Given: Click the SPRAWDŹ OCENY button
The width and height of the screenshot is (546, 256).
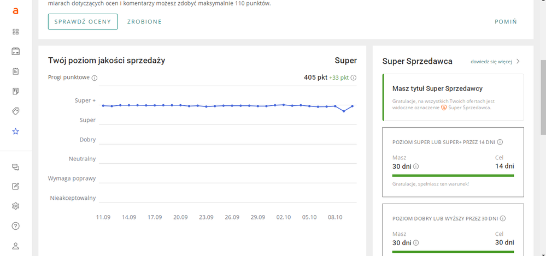Looking at the screenshot, I should click(83, 22).
